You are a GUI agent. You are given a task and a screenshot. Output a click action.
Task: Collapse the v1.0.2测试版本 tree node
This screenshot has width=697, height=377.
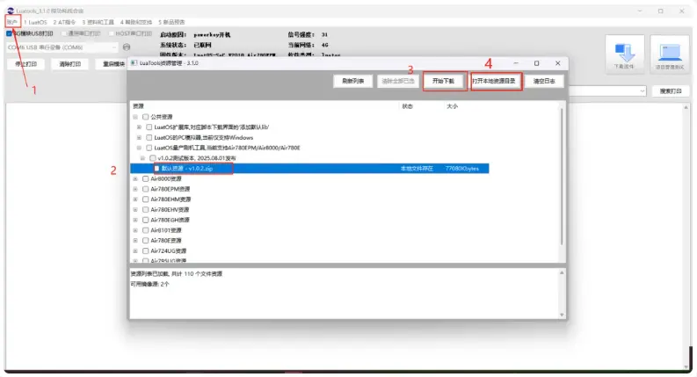(142, 158)
